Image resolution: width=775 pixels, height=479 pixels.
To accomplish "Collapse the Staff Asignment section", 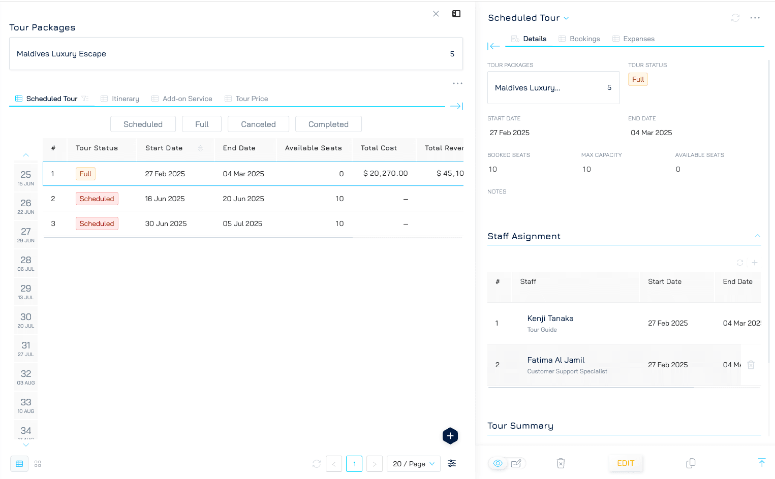I will coord(757,236).
